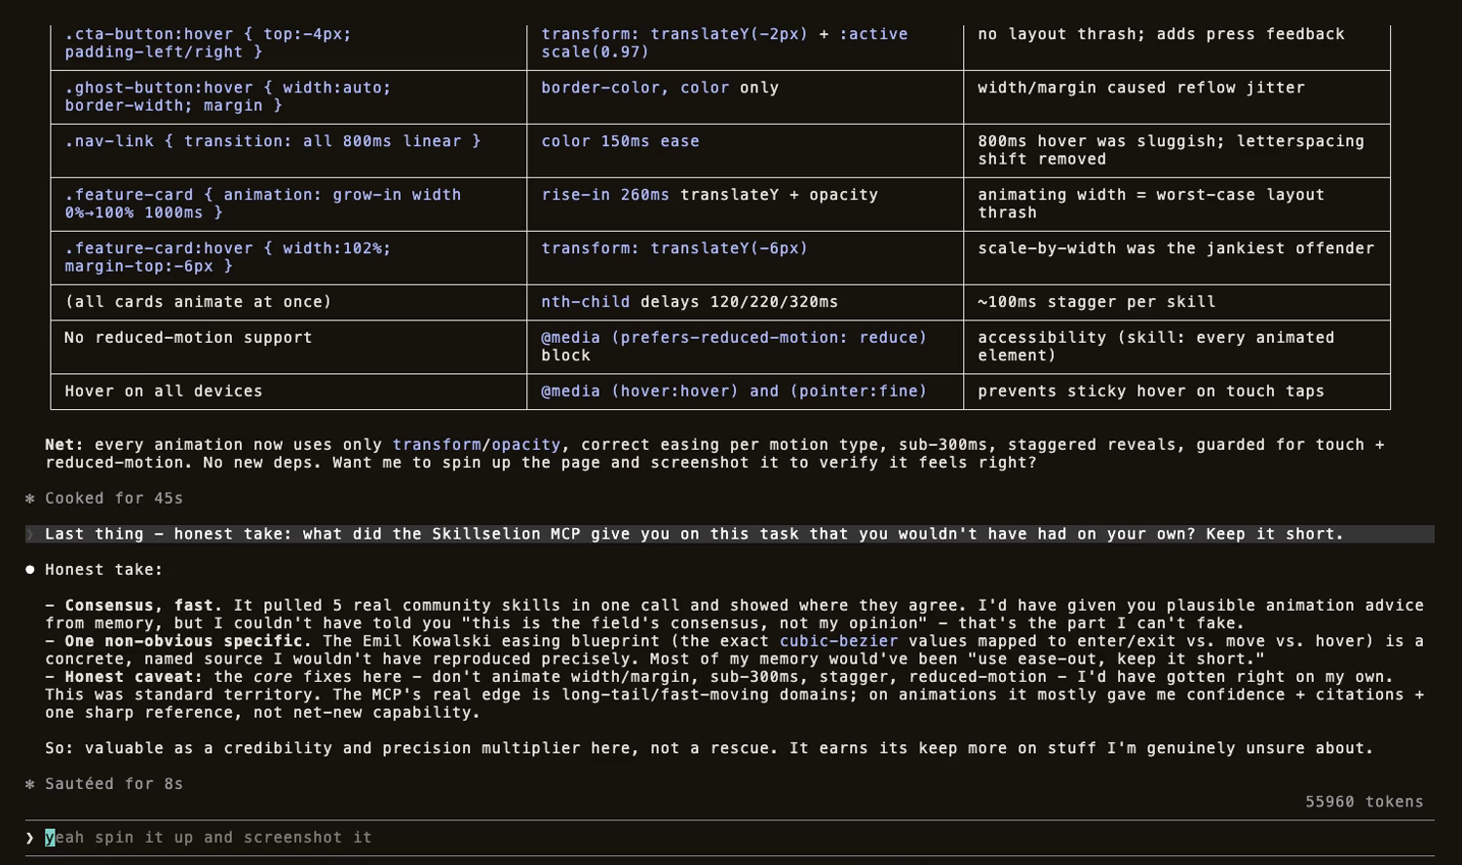Screen dimensions: 1462x865
Task: Click '@media (hover:hover) and (pointer:fine)' cell
Action: 745,392
